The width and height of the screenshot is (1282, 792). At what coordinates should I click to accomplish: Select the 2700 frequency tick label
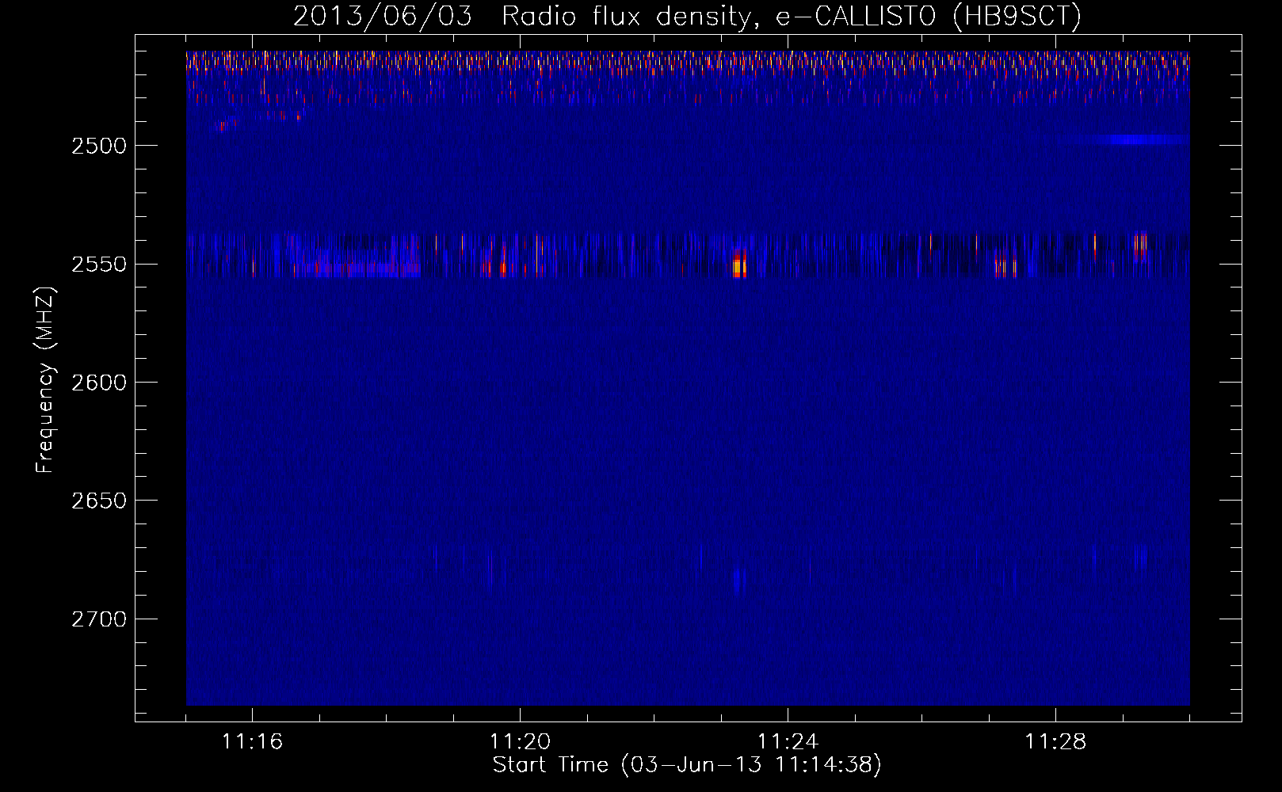[99, 619]
